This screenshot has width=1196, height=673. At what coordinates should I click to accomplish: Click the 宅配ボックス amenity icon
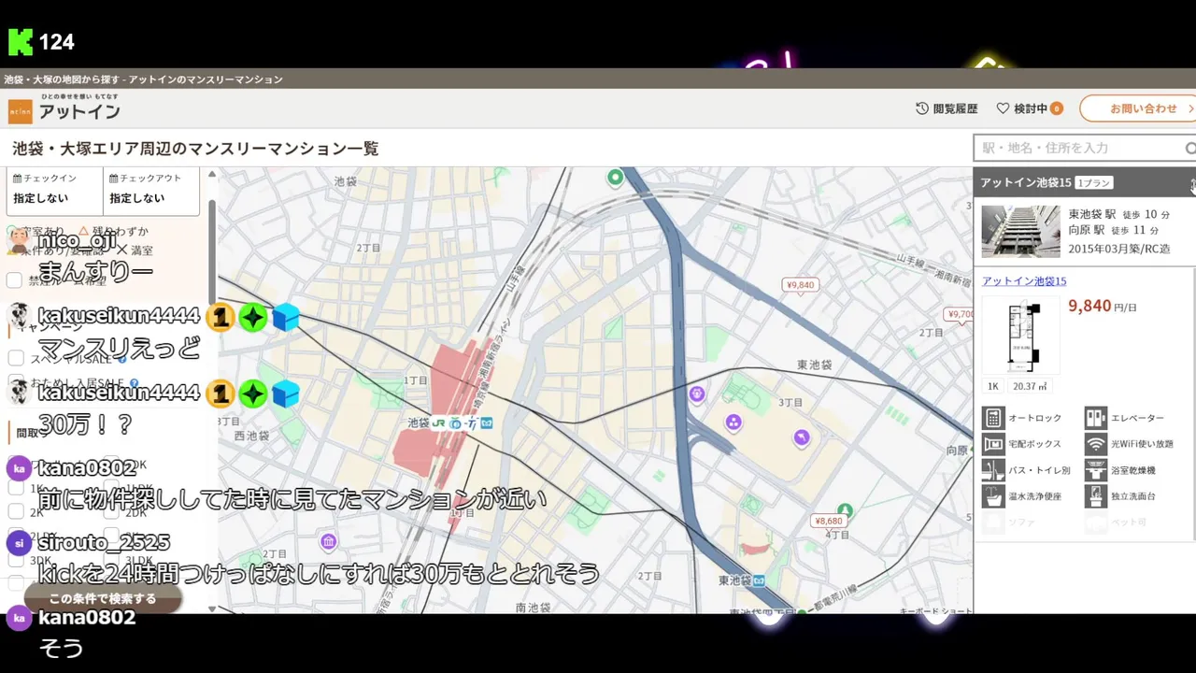click(x=992, y=444)
